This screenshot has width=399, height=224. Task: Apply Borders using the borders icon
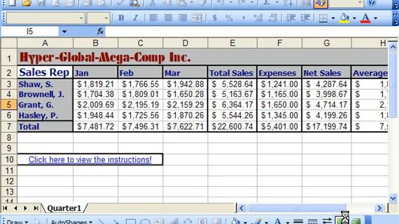(x=323, y=18)
